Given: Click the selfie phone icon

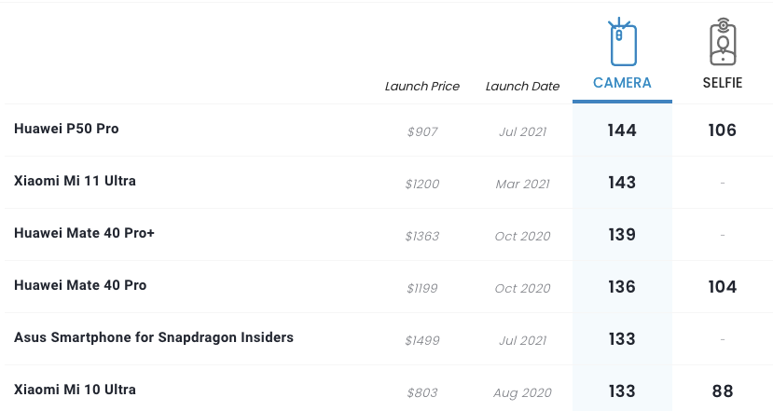Looking at the screenshot, I should [x=723, y=43].
